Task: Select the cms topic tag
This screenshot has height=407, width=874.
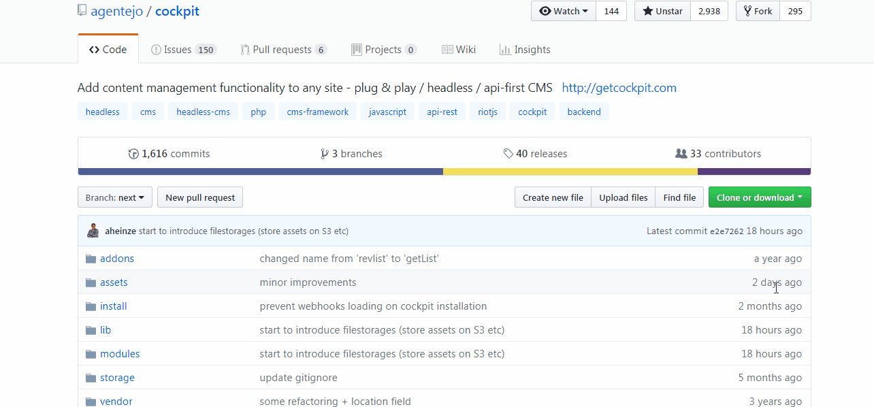Action: point(148,112)
